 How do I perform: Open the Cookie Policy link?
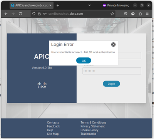[x=89, y=130]
